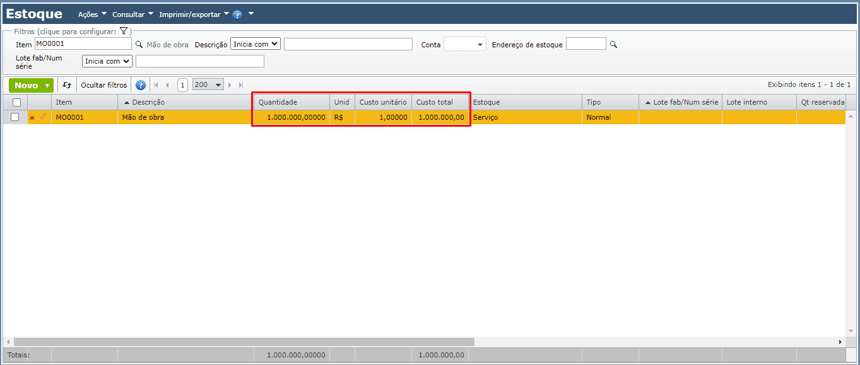Delete row MO0001 using red X
The height and width of the screenshot is (365, 860).
(32, 117)
